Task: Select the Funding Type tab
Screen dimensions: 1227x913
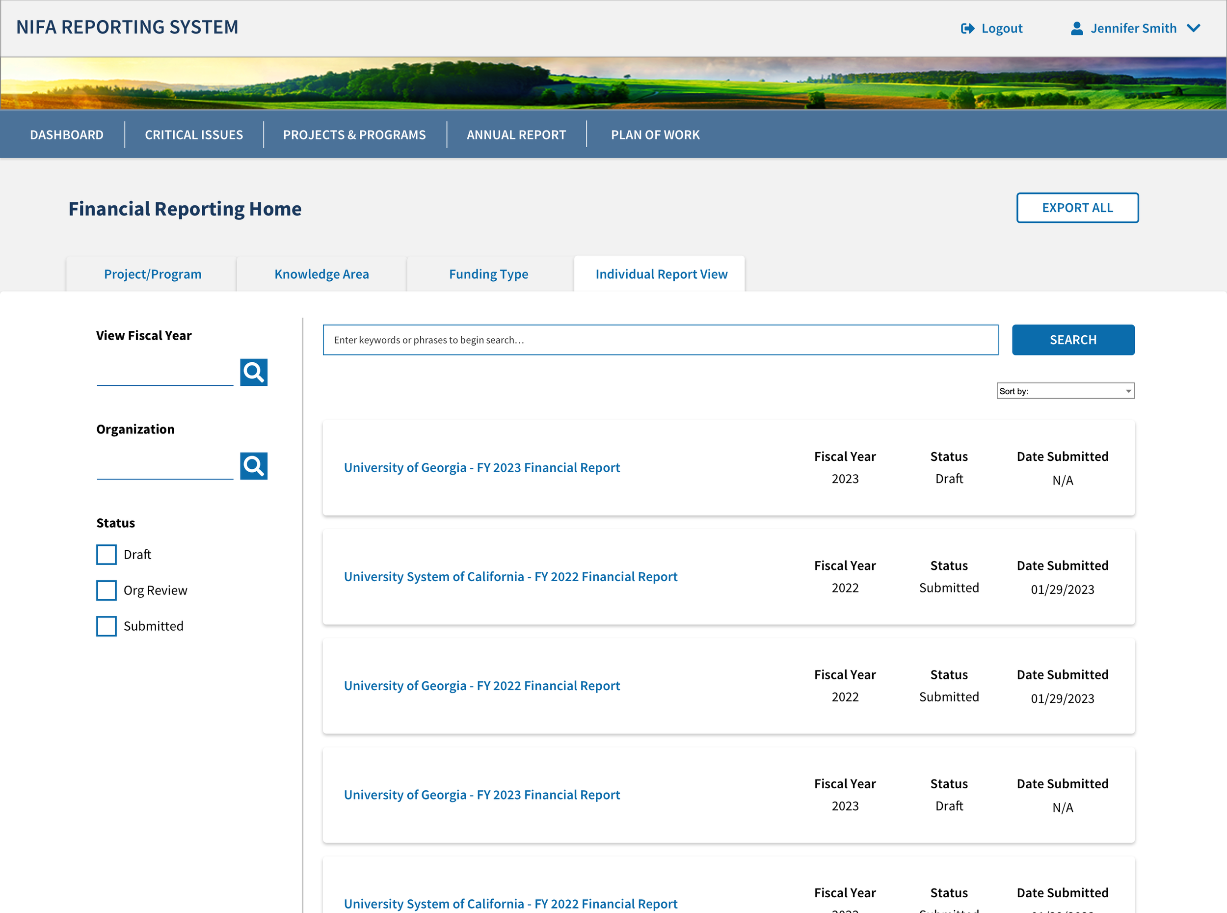Action: coord(488,274)
